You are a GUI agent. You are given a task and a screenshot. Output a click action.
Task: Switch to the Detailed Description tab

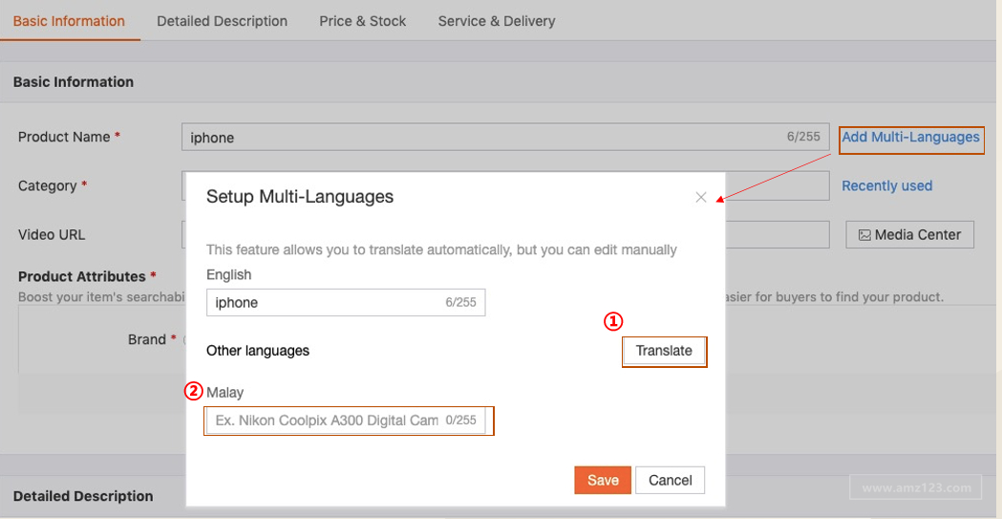point(222,21)
